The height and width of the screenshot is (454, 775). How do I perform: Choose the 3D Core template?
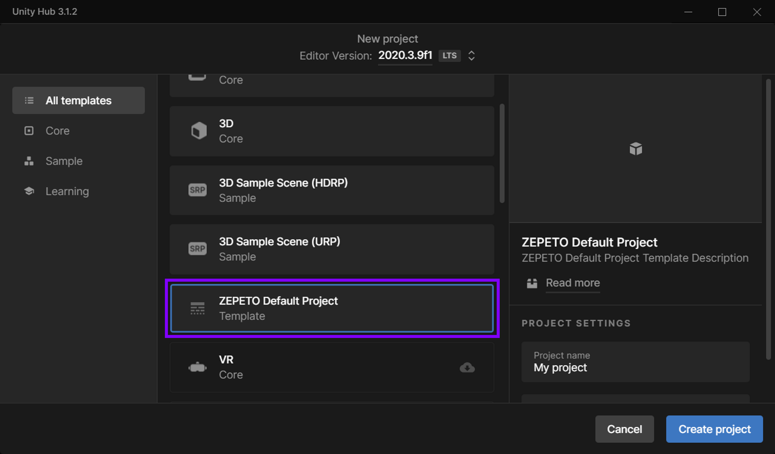[332, 131]
